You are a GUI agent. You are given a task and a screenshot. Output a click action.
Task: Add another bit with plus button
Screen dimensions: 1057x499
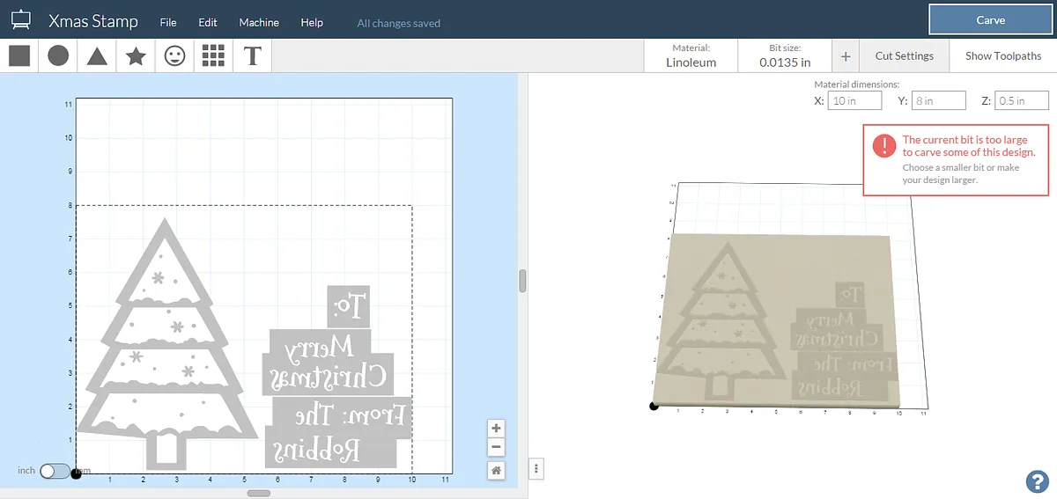tap(846, 56)
